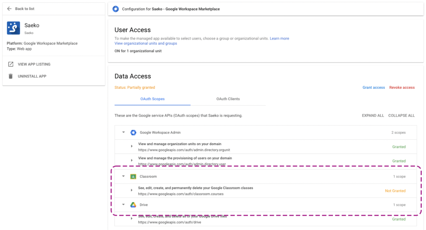The height and width of the screenshot is (230, 426).
Task: Switch to the OAuth Scopes tab
Action: point(152,99)
